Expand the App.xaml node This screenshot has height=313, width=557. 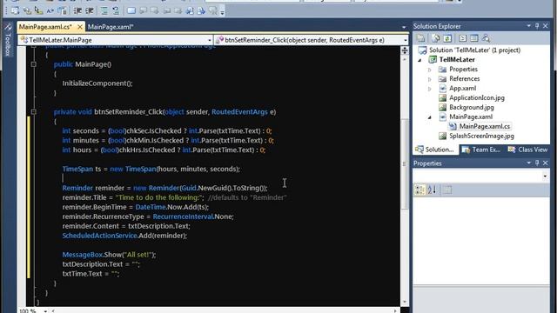pos(429,89)
